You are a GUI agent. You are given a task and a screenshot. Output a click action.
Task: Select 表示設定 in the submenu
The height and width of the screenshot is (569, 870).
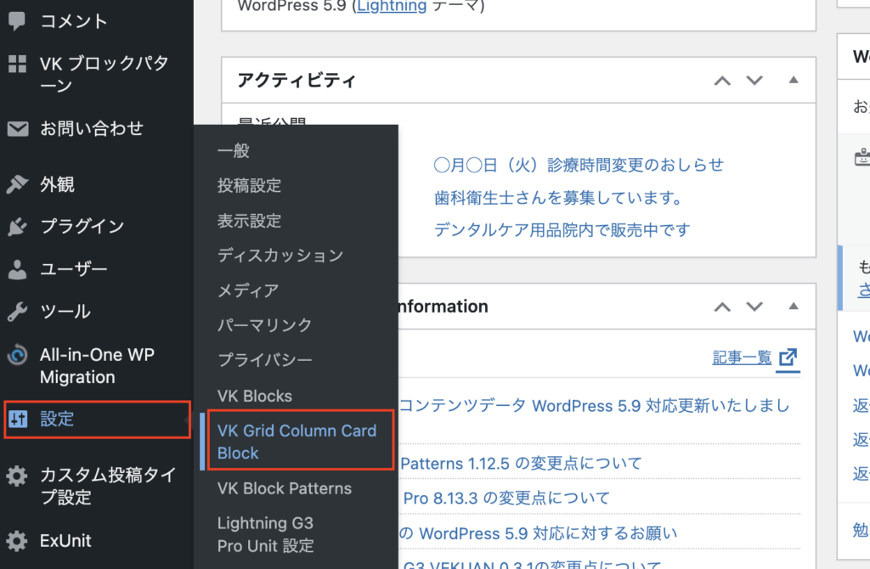tap(249, 221)
